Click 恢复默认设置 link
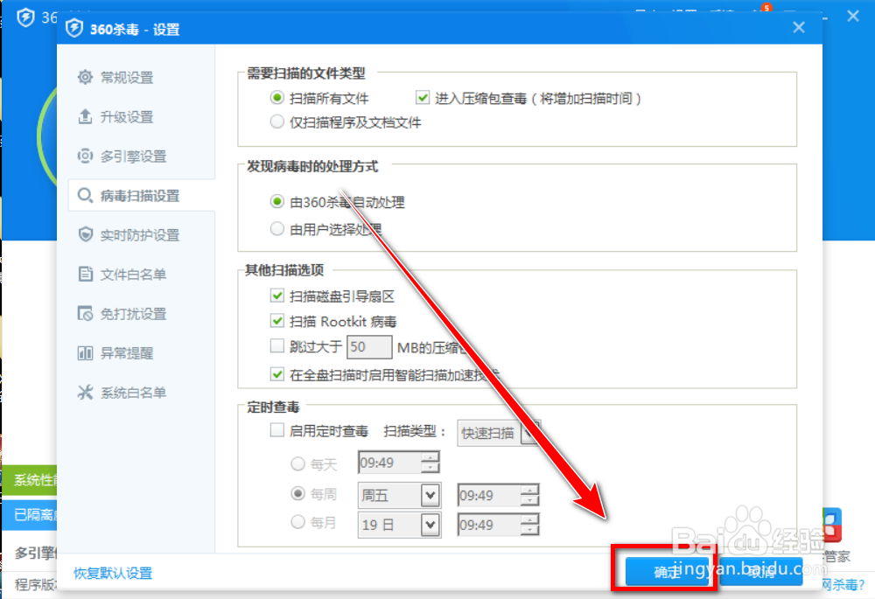Screen dimensions: 875x599 113,573
